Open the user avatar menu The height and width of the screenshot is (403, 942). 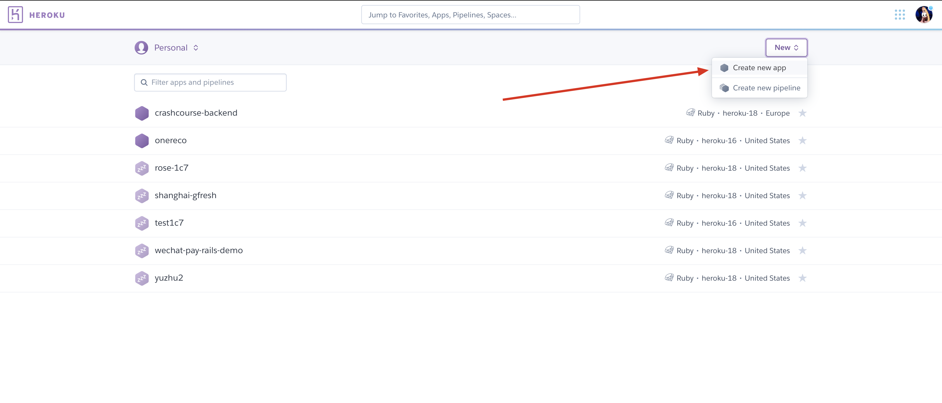924,15
